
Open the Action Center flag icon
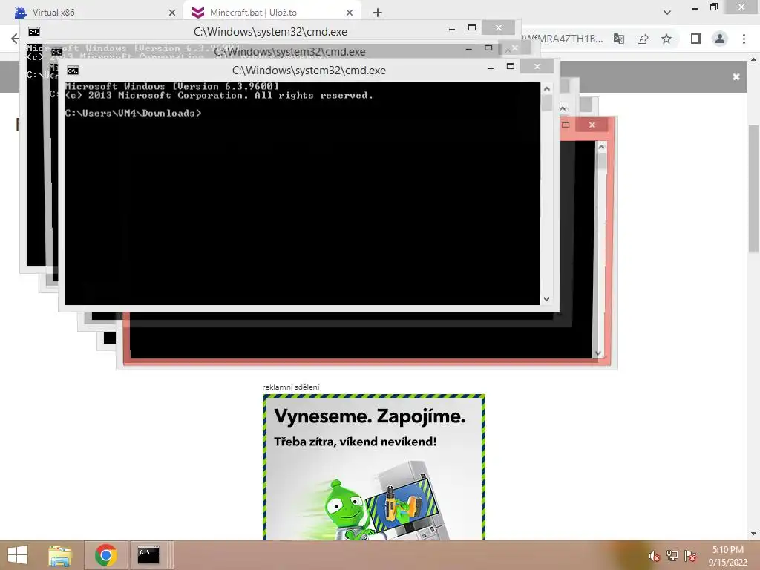[690, 555]
